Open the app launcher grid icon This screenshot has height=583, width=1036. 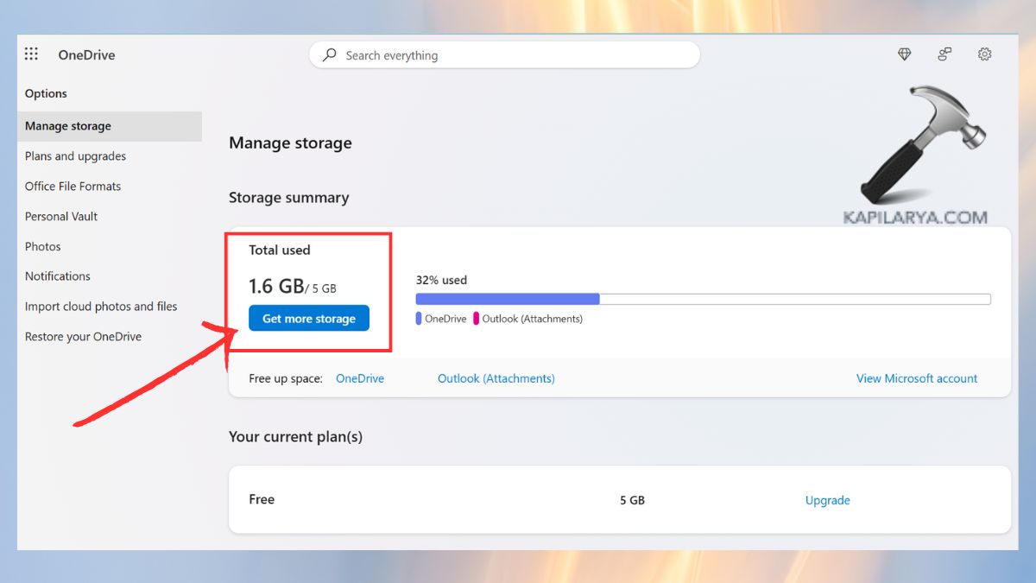[x=31, y=54]
